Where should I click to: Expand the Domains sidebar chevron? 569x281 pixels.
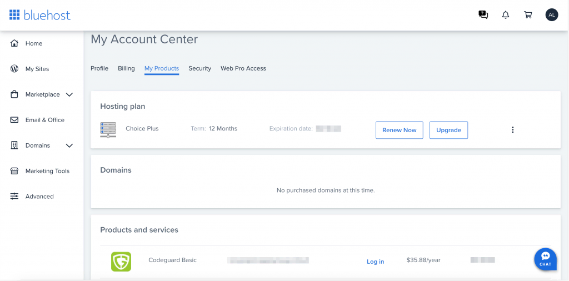(x=69, y=145)
